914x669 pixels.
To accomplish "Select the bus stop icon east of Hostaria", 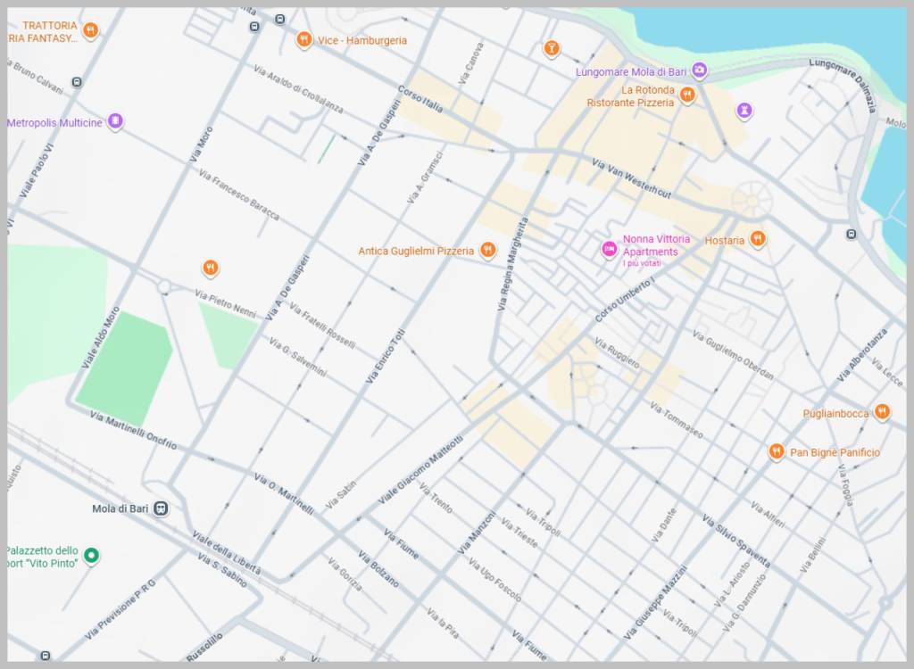I will pyautogui.click(x=851, y=235).
